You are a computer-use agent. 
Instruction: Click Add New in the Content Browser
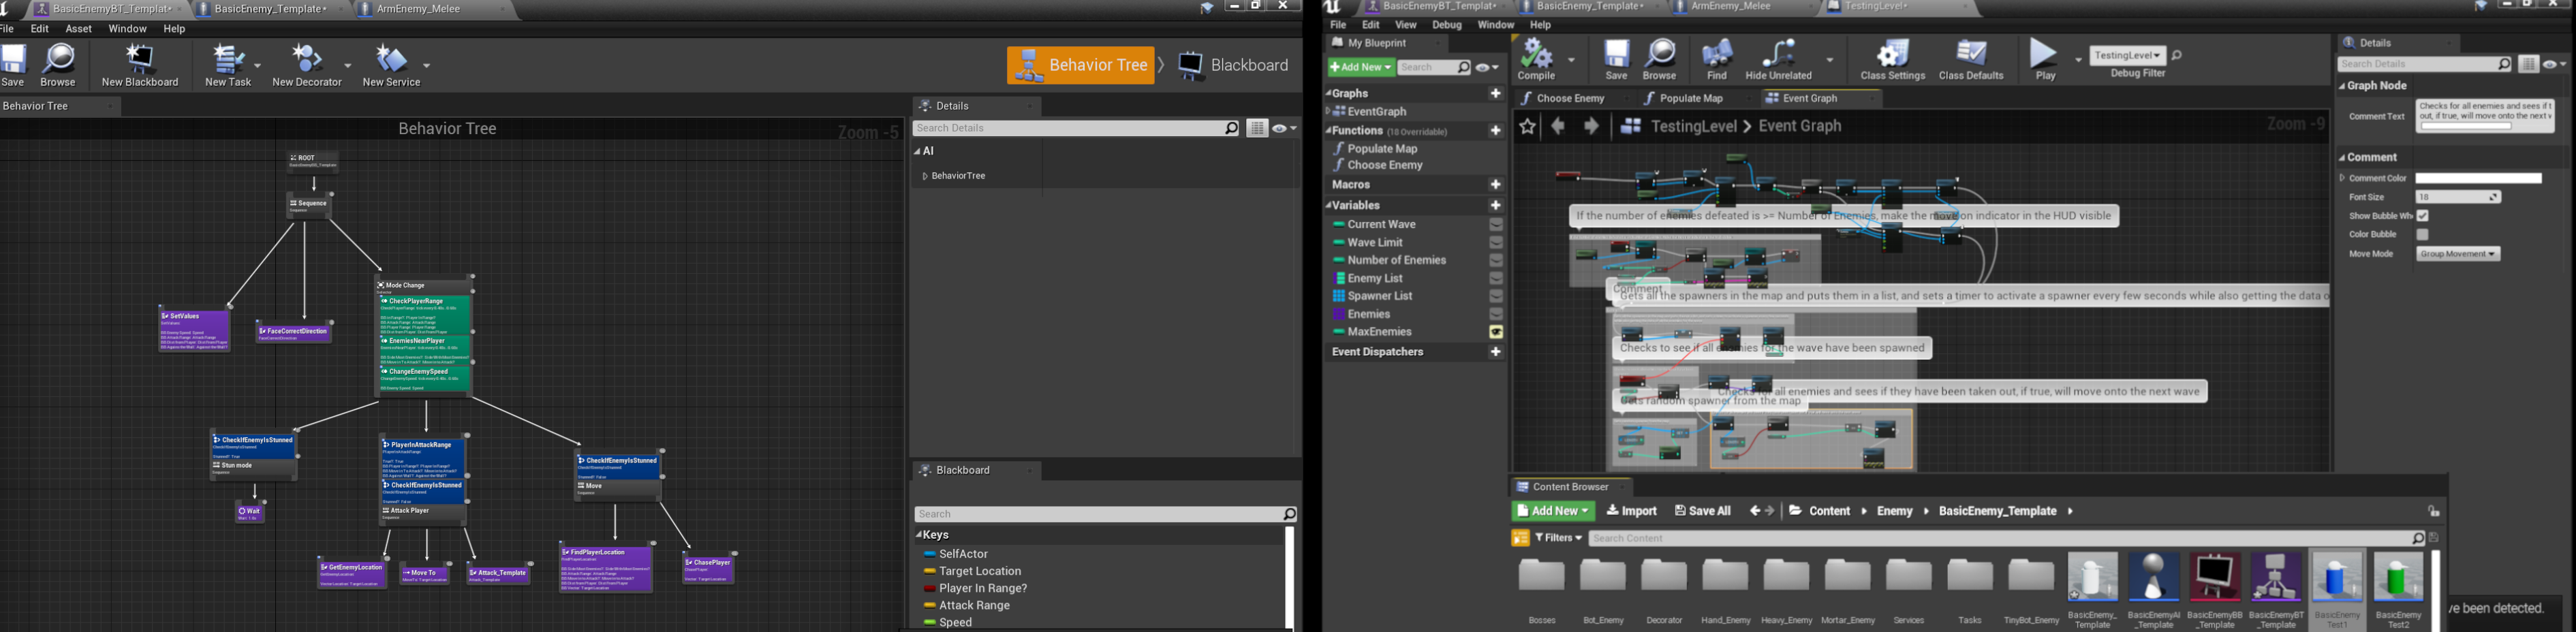pyautogui.click(x=1553, y=511)
